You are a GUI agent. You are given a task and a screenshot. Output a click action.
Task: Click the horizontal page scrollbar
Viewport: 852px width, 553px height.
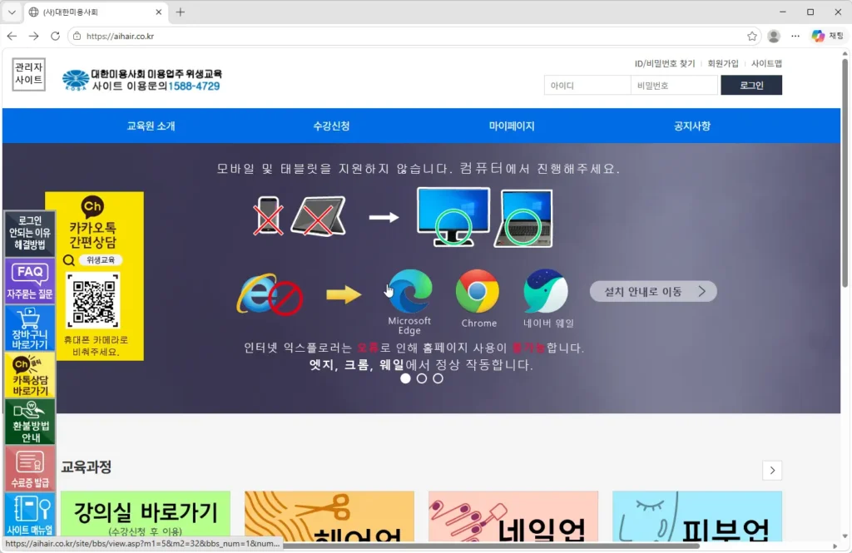489,546
